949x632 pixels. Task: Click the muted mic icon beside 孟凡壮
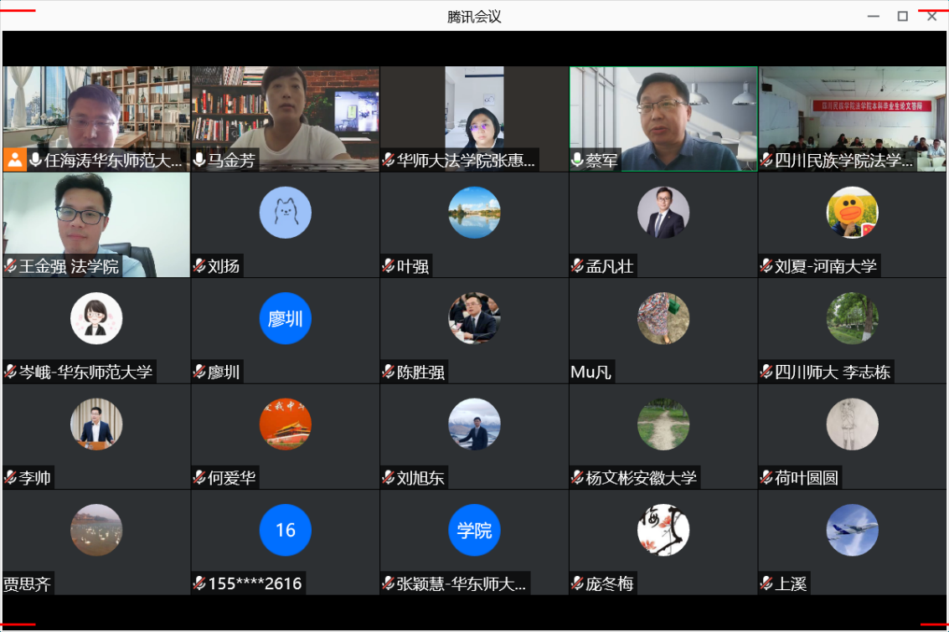coord(578,266)
